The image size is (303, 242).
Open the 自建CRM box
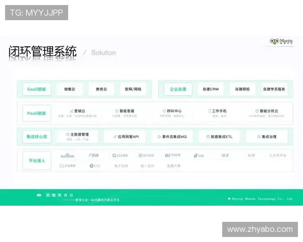click(211, 89)
